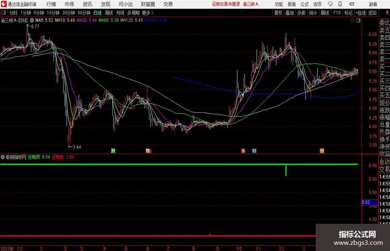Toggle the side panel icon near diamond

click(358, 21)
